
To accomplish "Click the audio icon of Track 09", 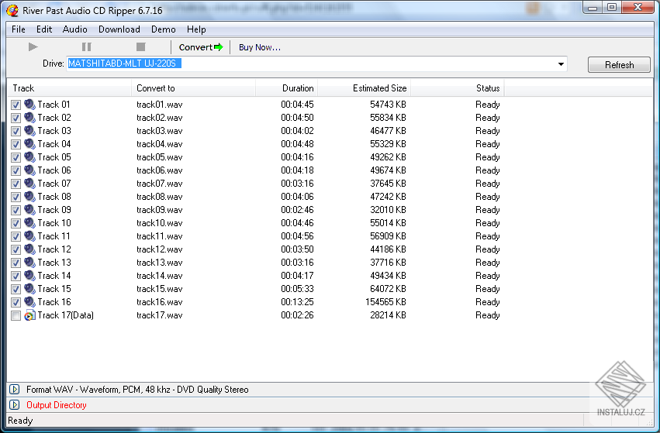I will pyautogui.click(x=29, y=210).
